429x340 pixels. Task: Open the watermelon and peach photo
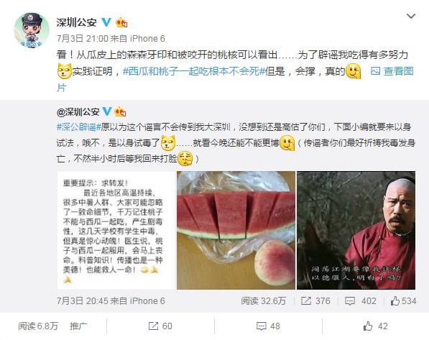(236, 230)
